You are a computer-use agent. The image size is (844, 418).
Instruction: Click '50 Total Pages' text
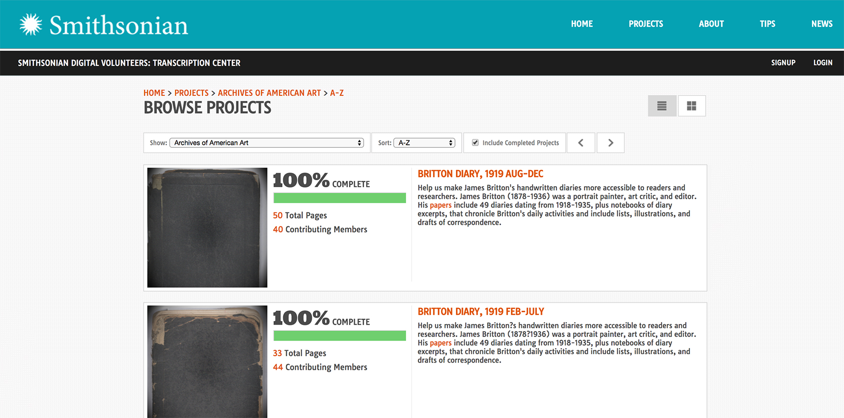point(300,215)
